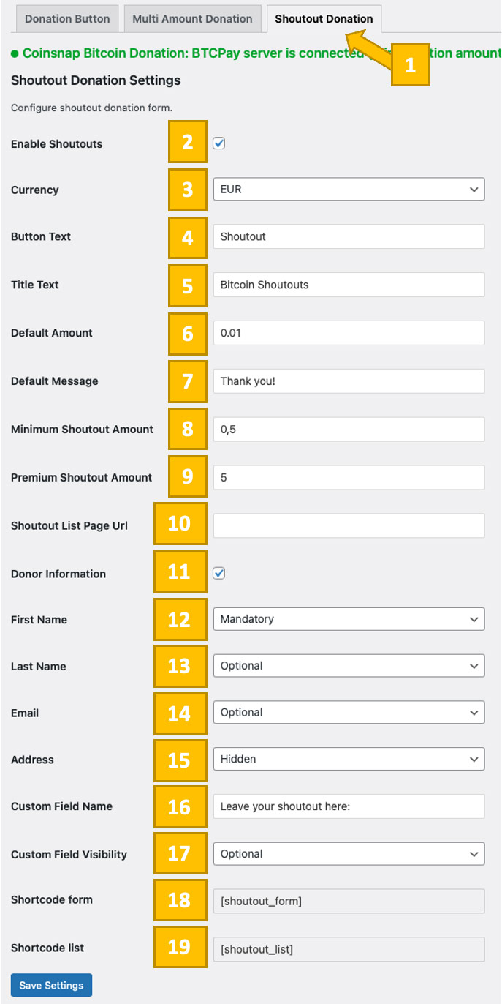Select the Default Message field with Thank you!
The image size is (502, 1004).
pos(349,381)
